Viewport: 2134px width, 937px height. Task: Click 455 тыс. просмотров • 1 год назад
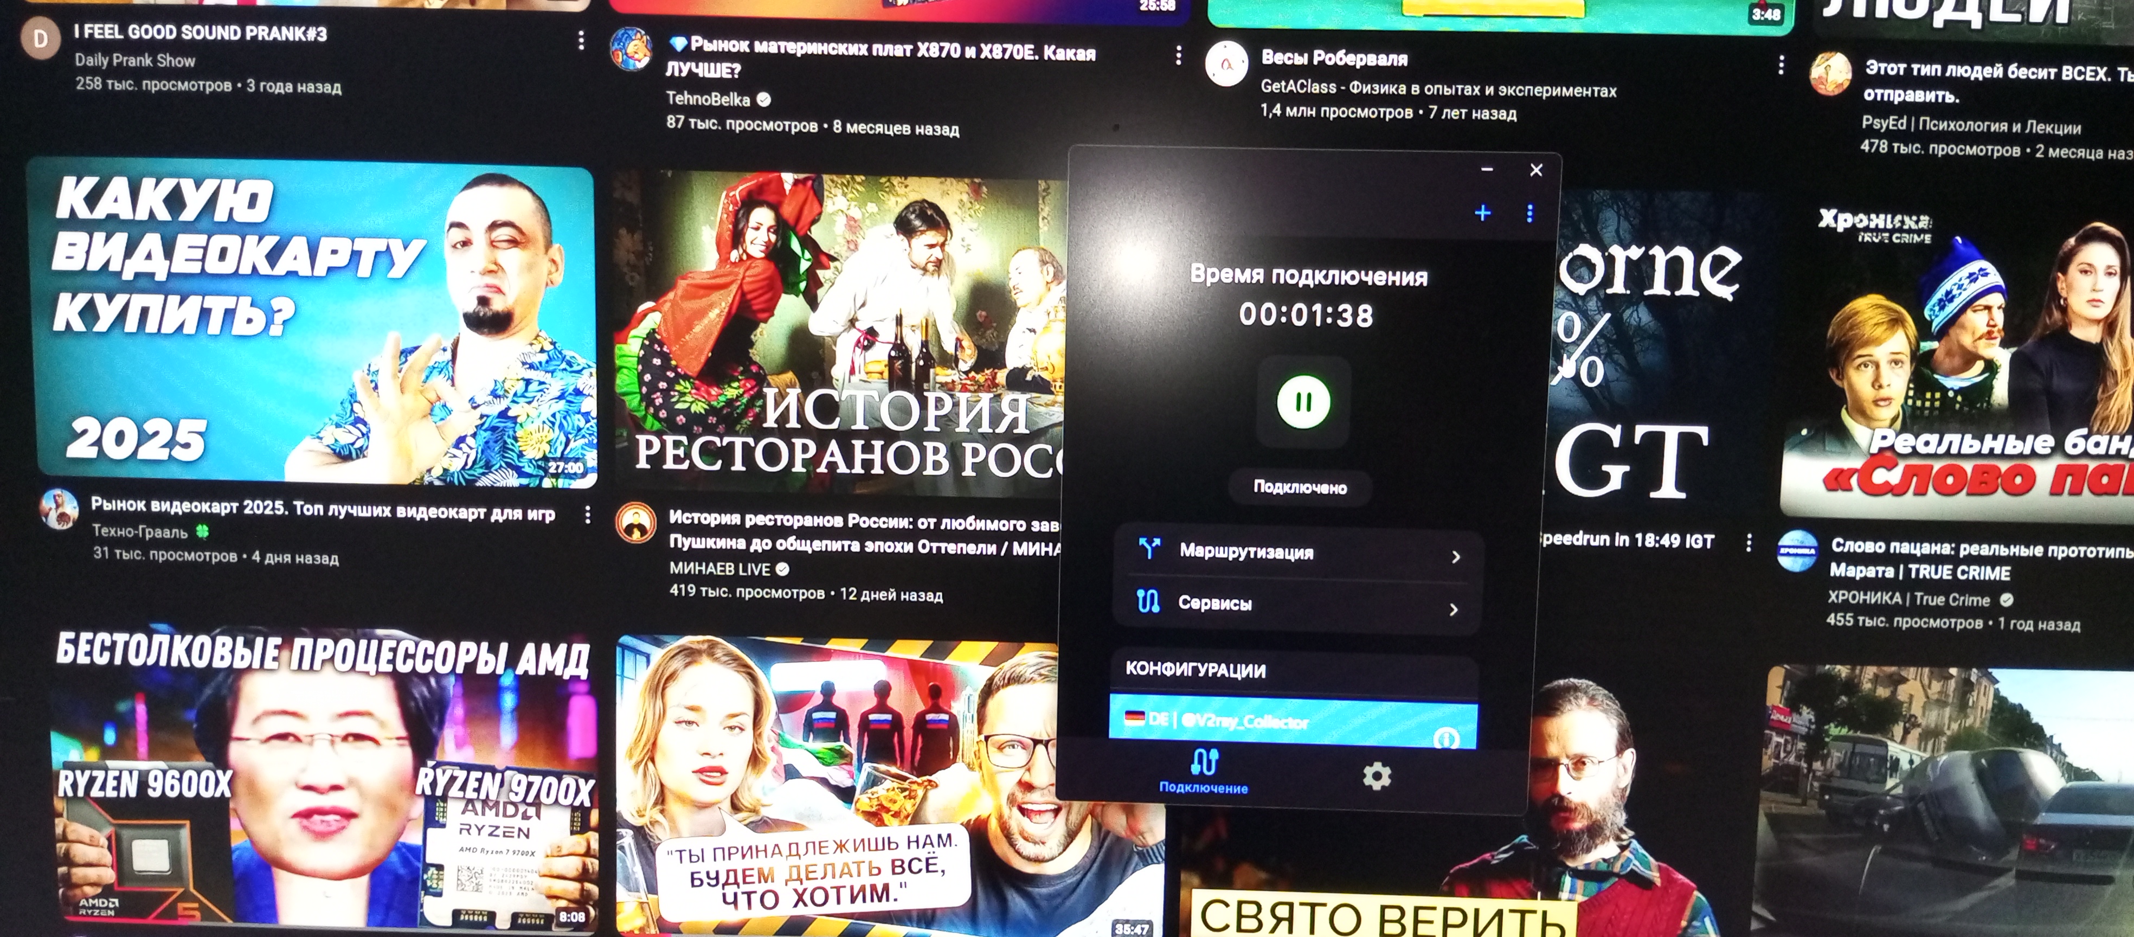(1953, 622)
